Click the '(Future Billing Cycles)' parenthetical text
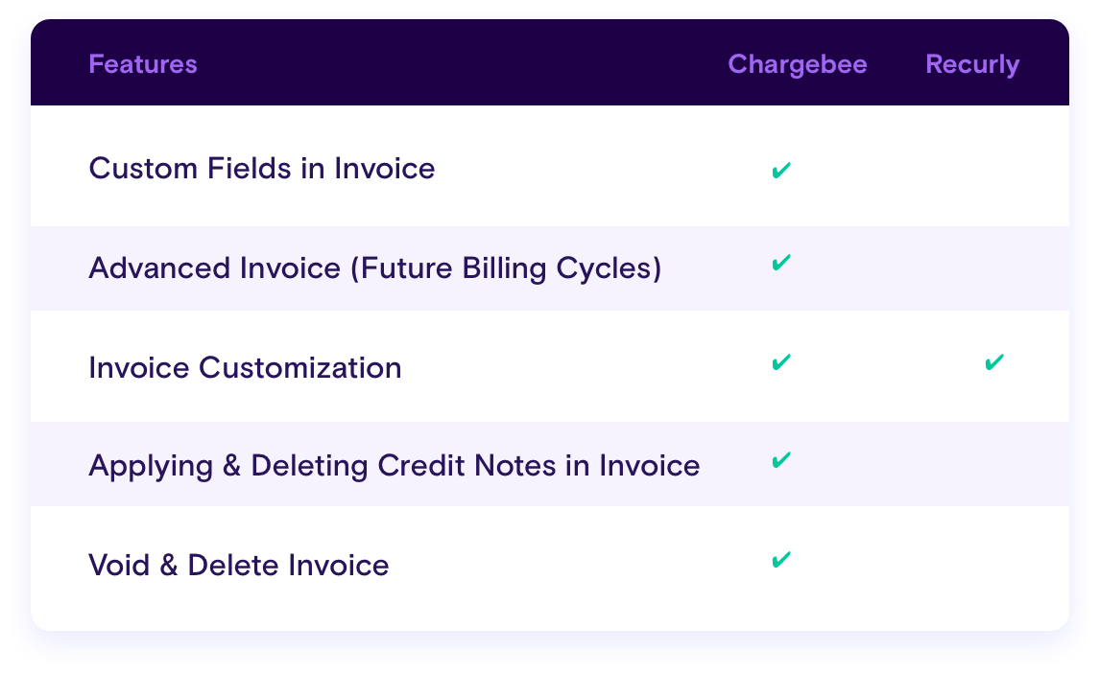Screen dimensions: 1100x673 click(505, 268)
